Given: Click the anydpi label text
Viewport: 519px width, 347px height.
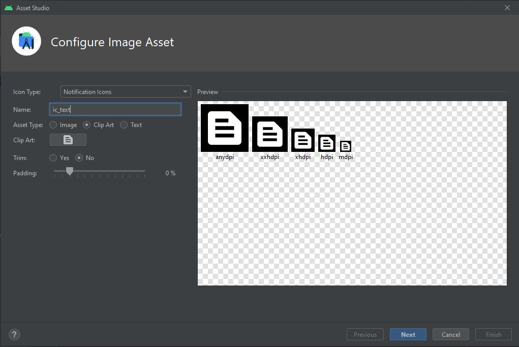Looking at the screenshot, I should 224,157.
